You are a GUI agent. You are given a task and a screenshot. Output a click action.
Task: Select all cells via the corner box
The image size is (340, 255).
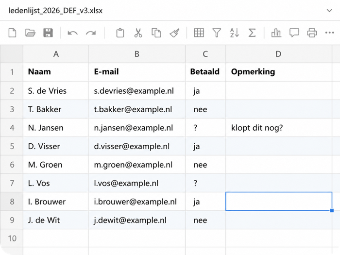point(12,54)
